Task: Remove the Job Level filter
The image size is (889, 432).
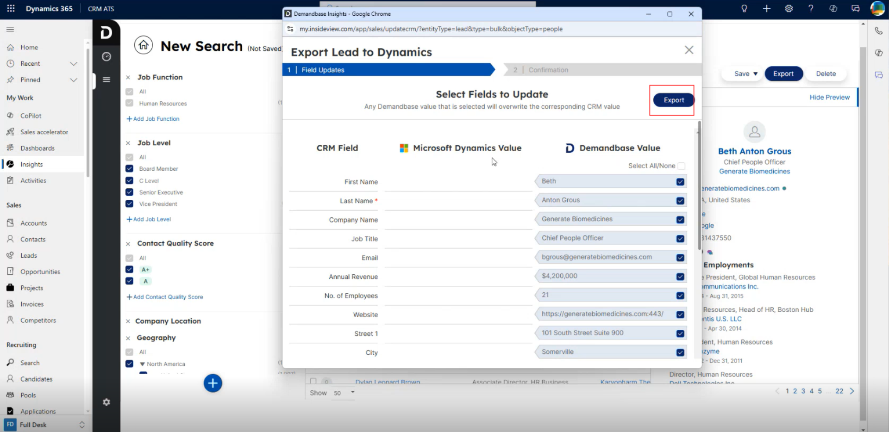Action: pyautogui.click(x=128, y=143)
